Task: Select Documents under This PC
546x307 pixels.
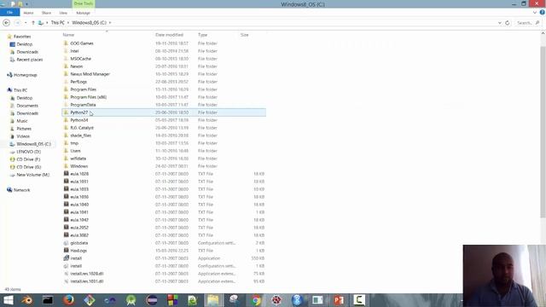Action: [27, 106]
